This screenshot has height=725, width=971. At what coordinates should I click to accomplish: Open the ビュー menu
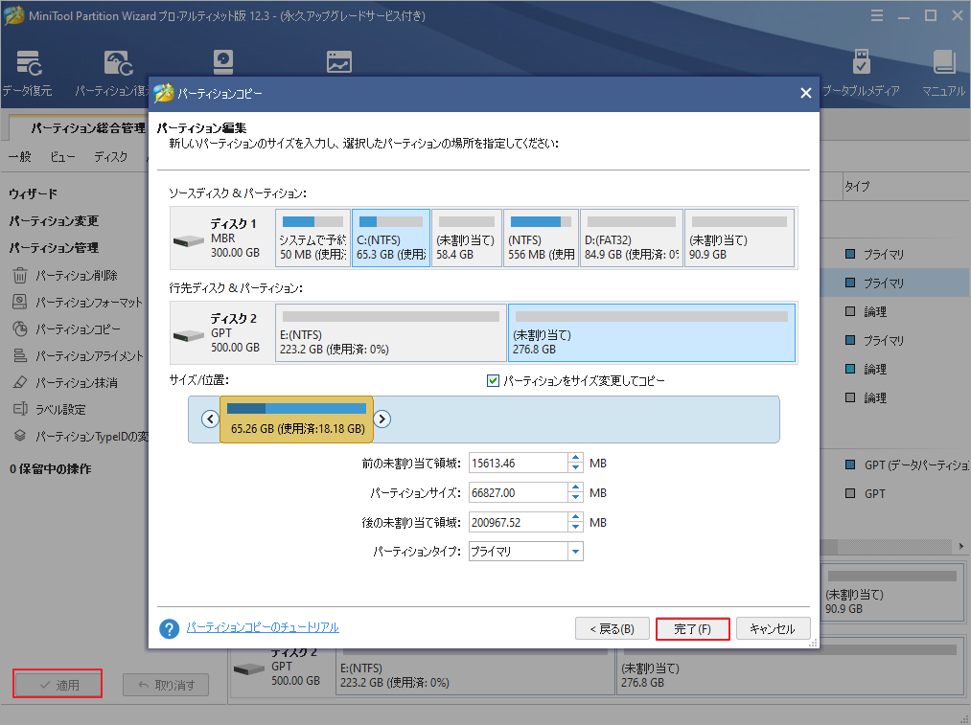60,156
